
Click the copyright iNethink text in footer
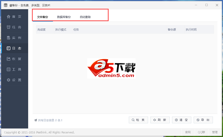coord(39,132)
